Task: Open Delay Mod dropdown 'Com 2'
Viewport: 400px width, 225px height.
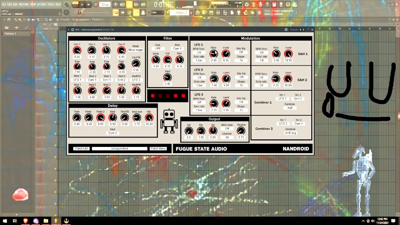Action: point(112,133)
